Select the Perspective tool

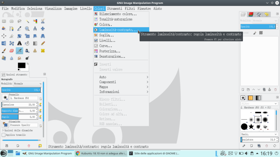[43, 36]
